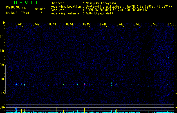Select the ICOM IC-706mkII receiver value

[117, 10]
